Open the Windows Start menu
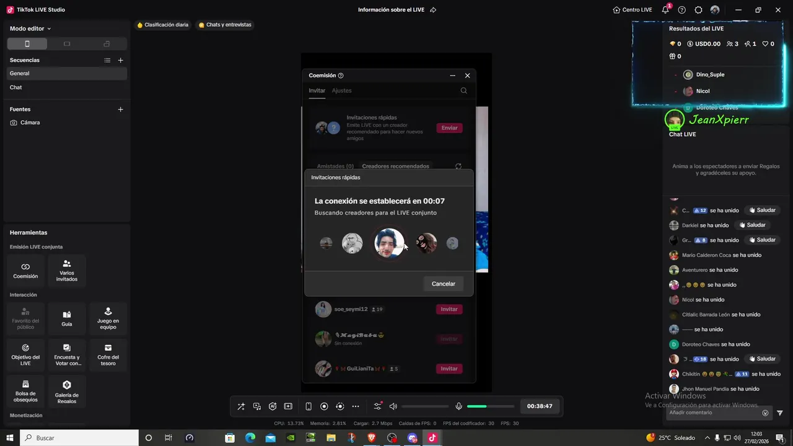 [10, 438]
